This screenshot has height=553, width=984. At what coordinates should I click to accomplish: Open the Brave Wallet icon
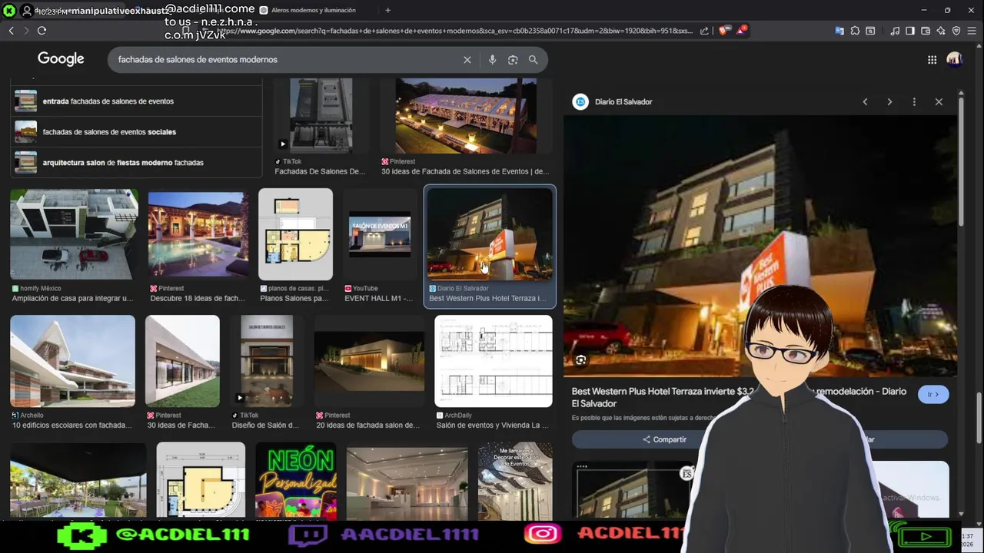point(926,31)
